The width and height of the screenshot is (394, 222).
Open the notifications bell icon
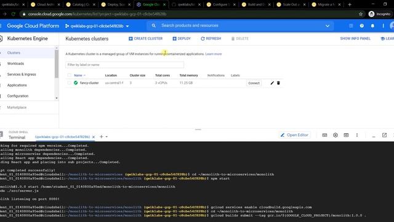pyautogui.click(x=372, y=26)
